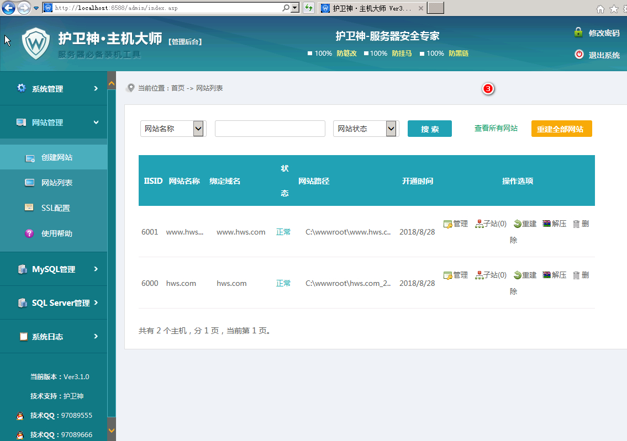This screenshot has height=441, width=627.
Task: Click the search keyword text input field
Action: tap(270, 129)
